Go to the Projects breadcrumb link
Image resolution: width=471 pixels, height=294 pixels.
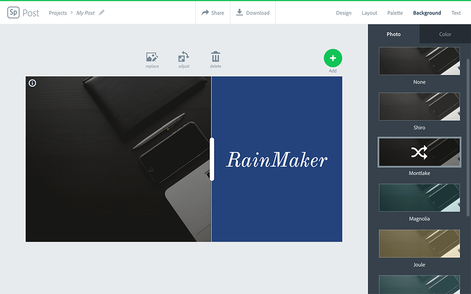pyautogui.click(x=58, y=13)
